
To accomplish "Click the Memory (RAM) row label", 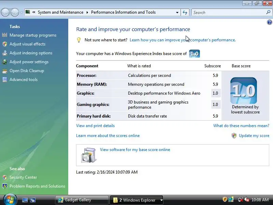I will (92, 84).
